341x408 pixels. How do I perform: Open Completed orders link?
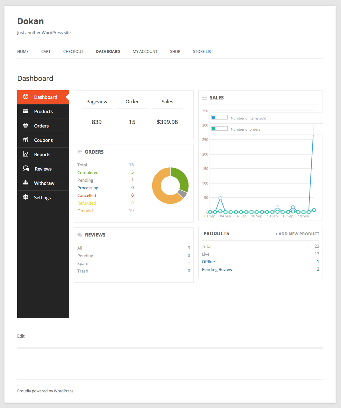click(x=88, y=172)
